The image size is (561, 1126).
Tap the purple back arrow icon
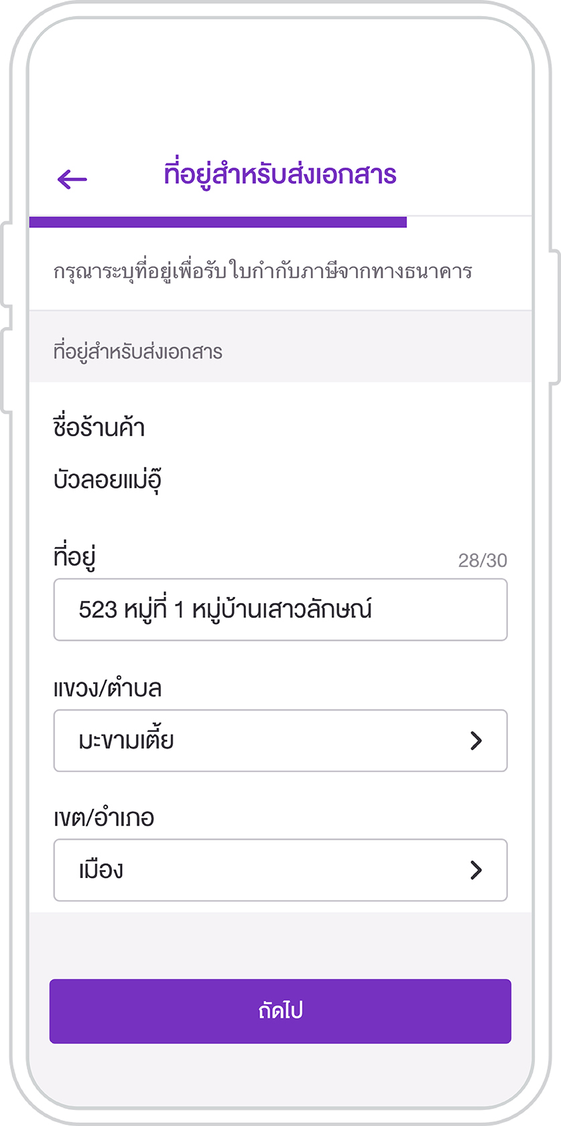click(72, 179)
